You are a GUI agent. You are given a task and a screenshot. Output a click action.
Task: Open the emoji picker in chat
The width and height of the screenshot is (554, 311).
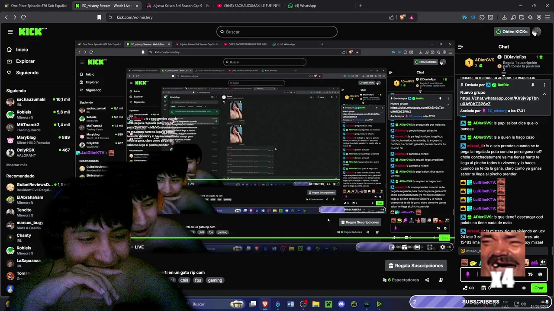540,274
